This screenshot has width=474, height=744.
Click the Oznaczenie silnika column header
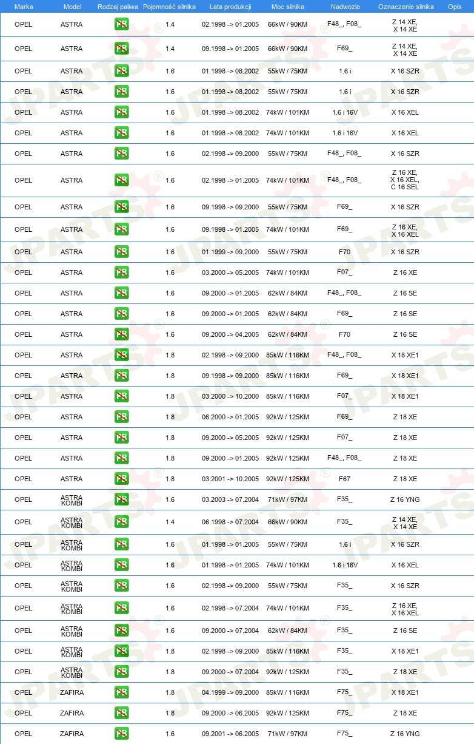(406, 7)
